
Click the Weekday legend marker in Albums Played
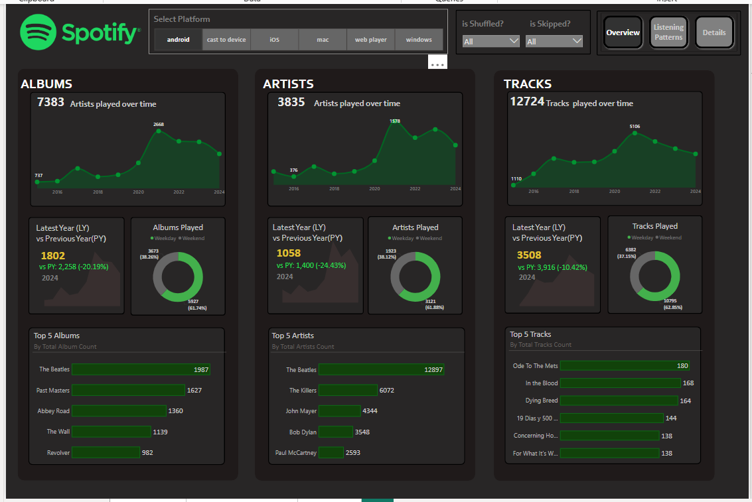tap(152, 238)
